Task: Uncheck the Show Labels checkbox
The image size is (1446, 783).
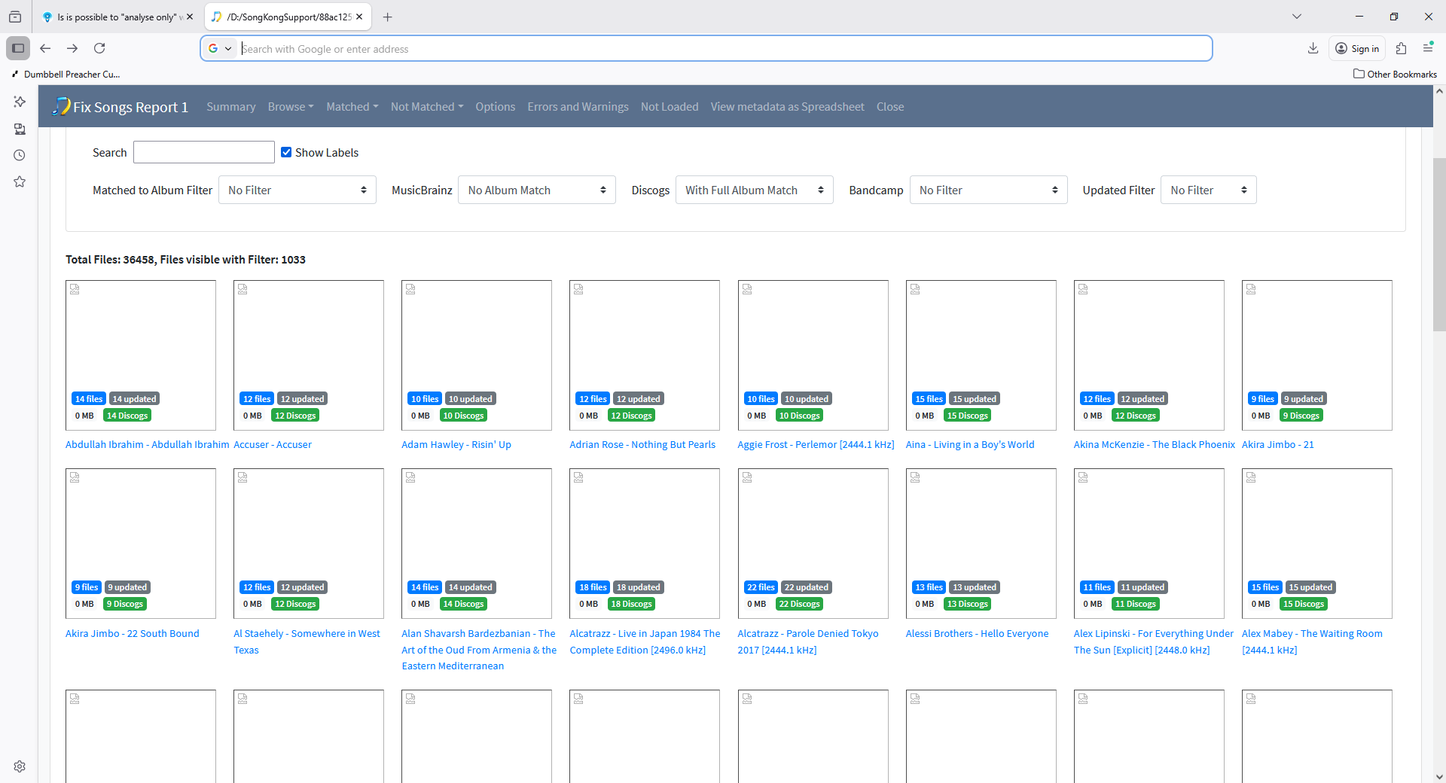Action: [x=286, y=152]
